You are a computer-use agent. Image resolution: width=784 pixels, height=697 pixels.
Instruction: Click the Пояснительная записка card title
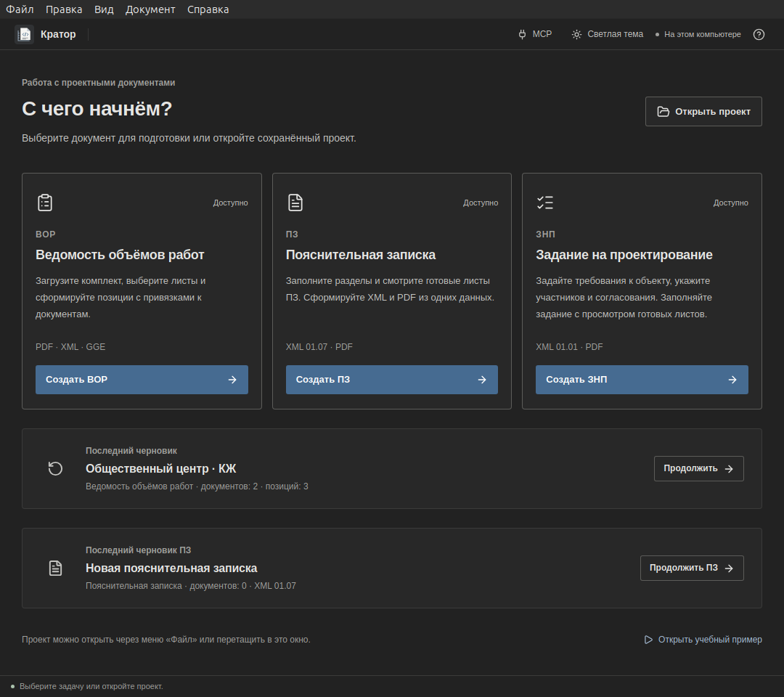[x=361, y=255]
